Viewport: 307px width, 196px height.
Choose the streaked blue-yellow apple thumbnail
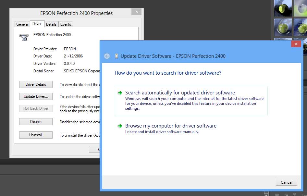click(300, 27)
